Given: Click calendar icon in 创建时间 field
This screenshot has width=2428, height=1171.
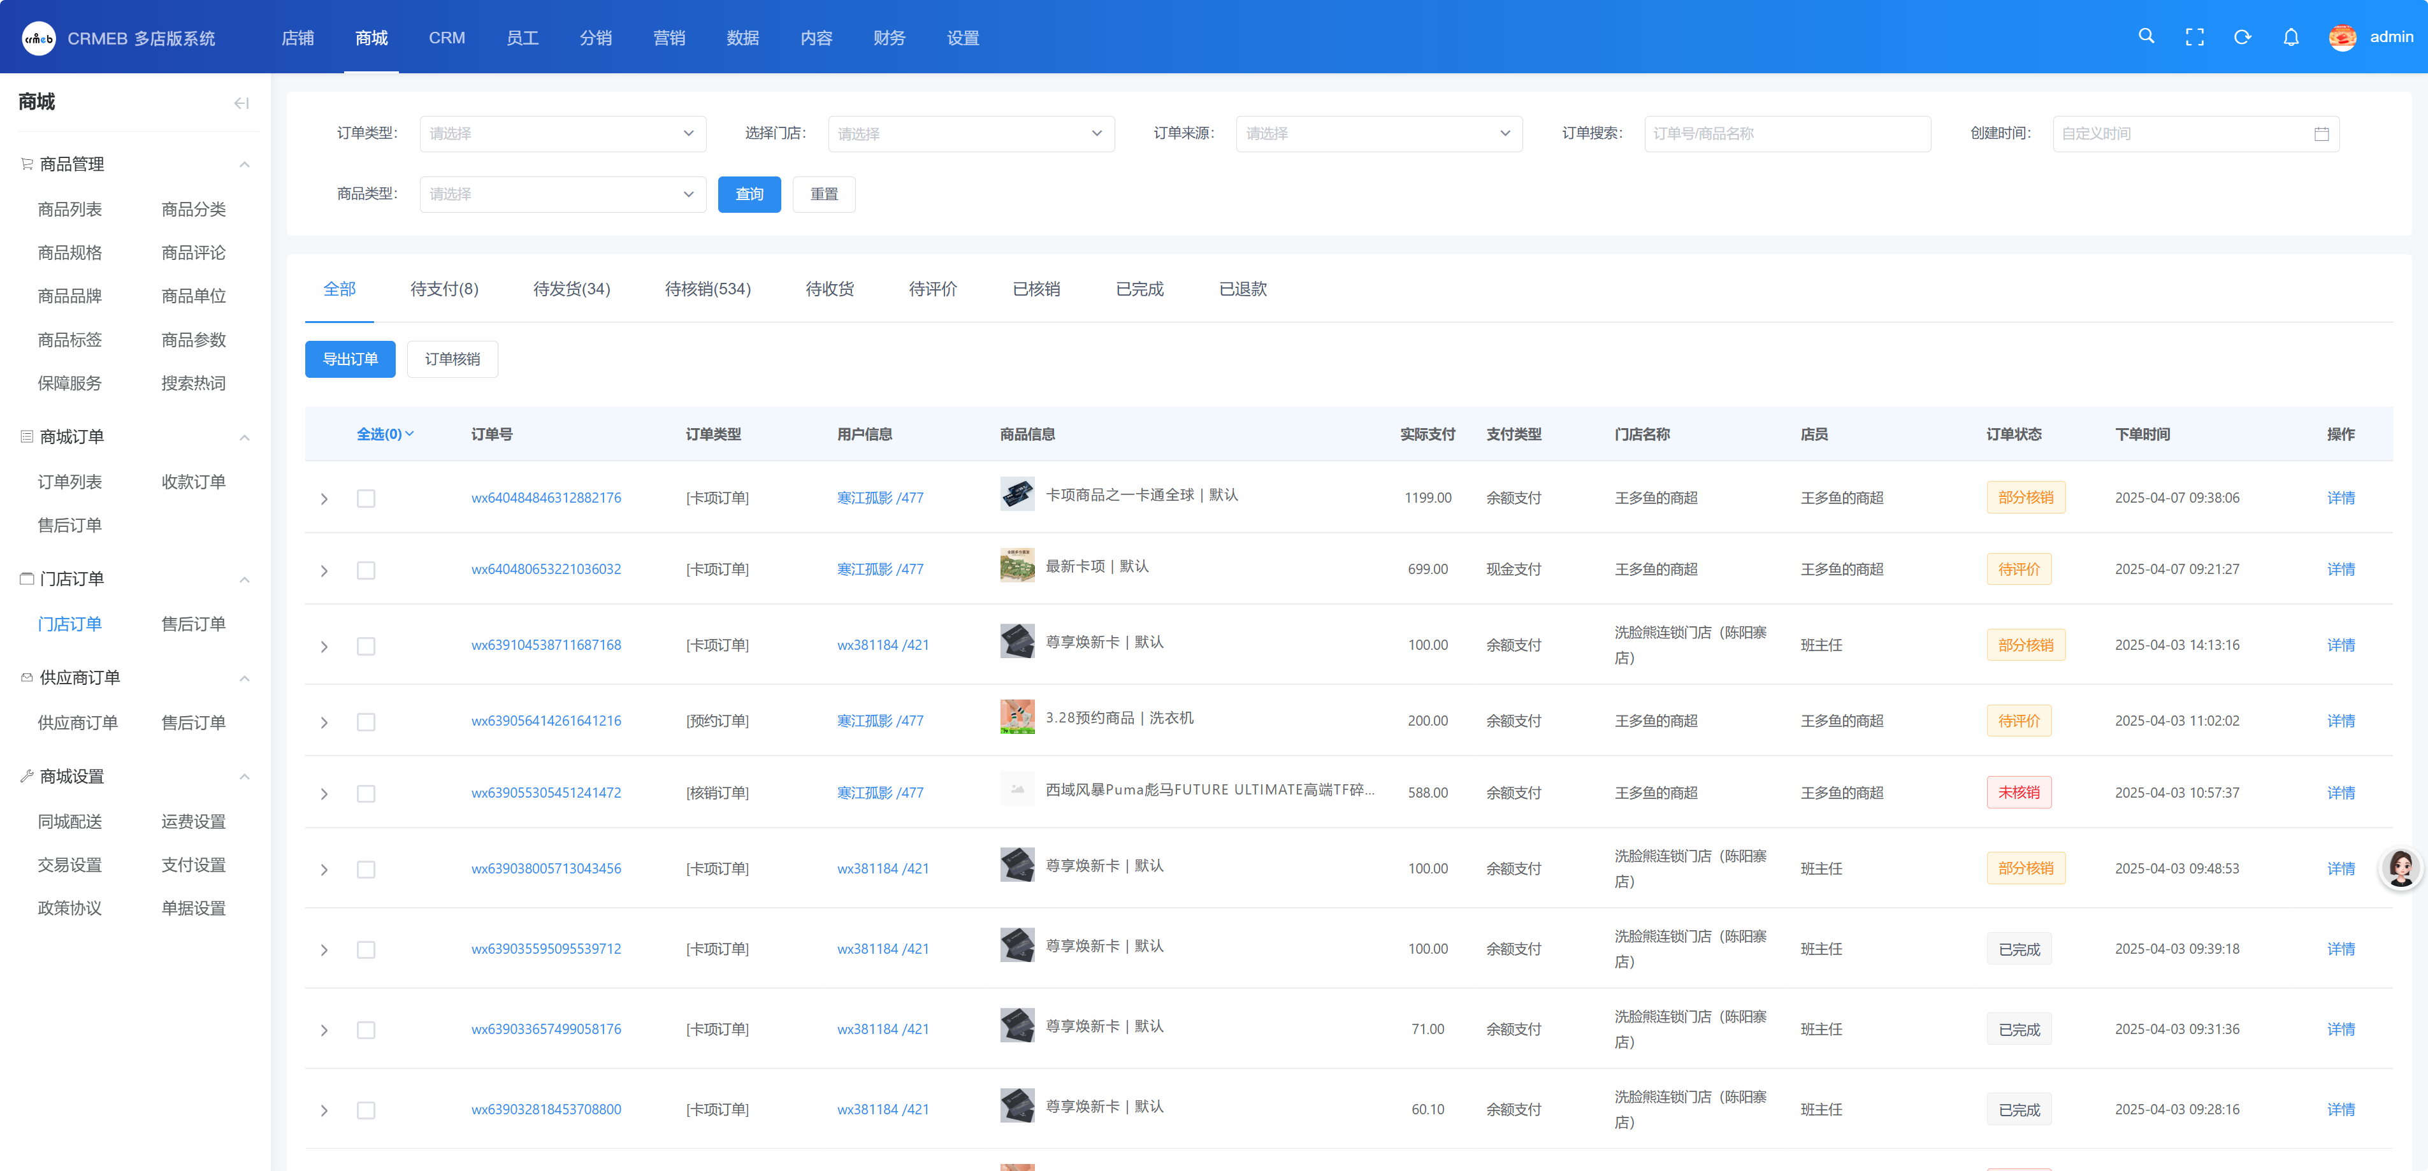Looking at the screenshot, I should click(x=2320, y=134).
